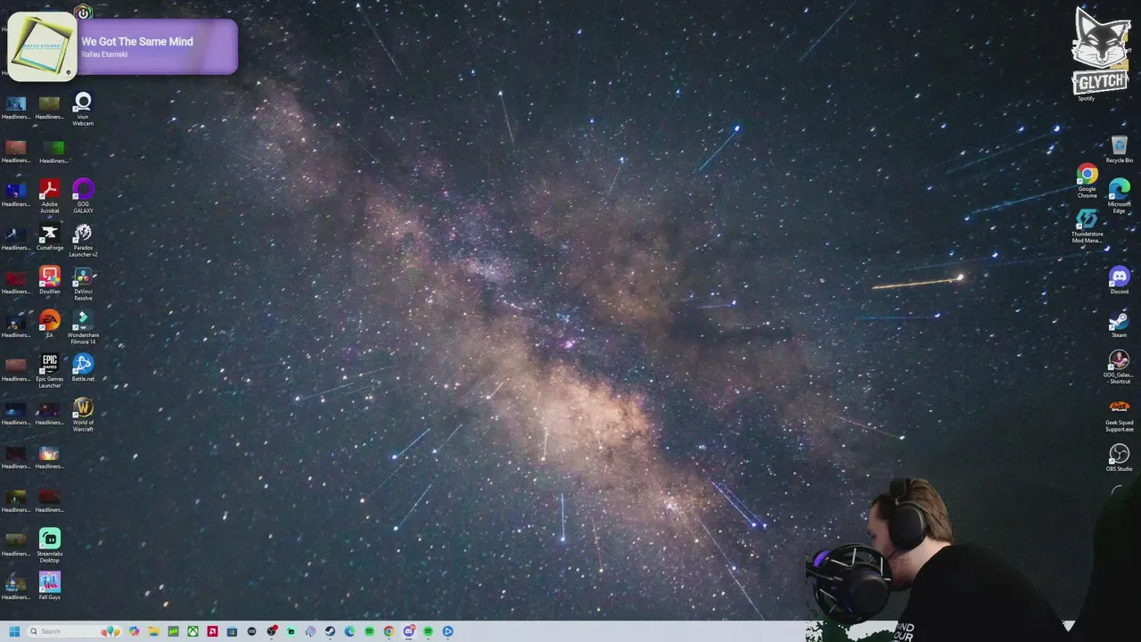1141x642 pixels.
Task: Click Thunderstore Mod Manager desktop icon
Action: (1087, 226)
